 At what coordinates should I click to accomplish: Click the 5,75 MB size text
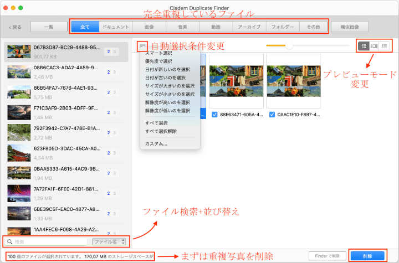click(43, 97)
